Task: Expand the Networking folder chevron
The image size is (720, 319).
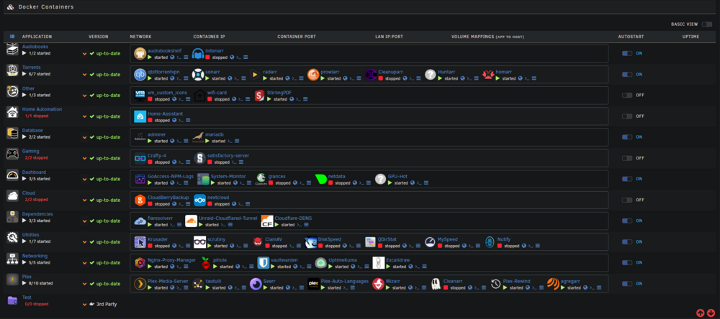Action: click(x=84, y=263)
